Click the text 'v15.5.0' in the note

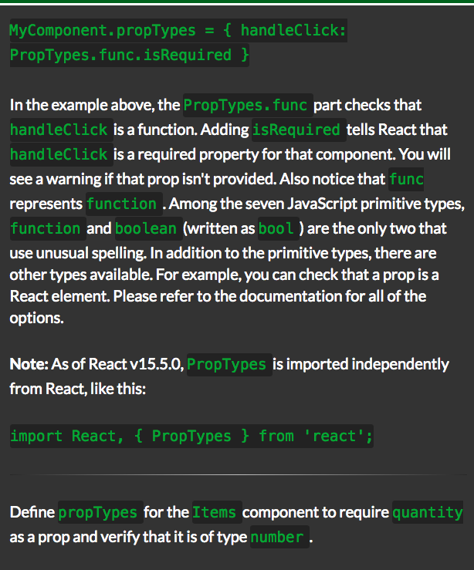(157, 364)
